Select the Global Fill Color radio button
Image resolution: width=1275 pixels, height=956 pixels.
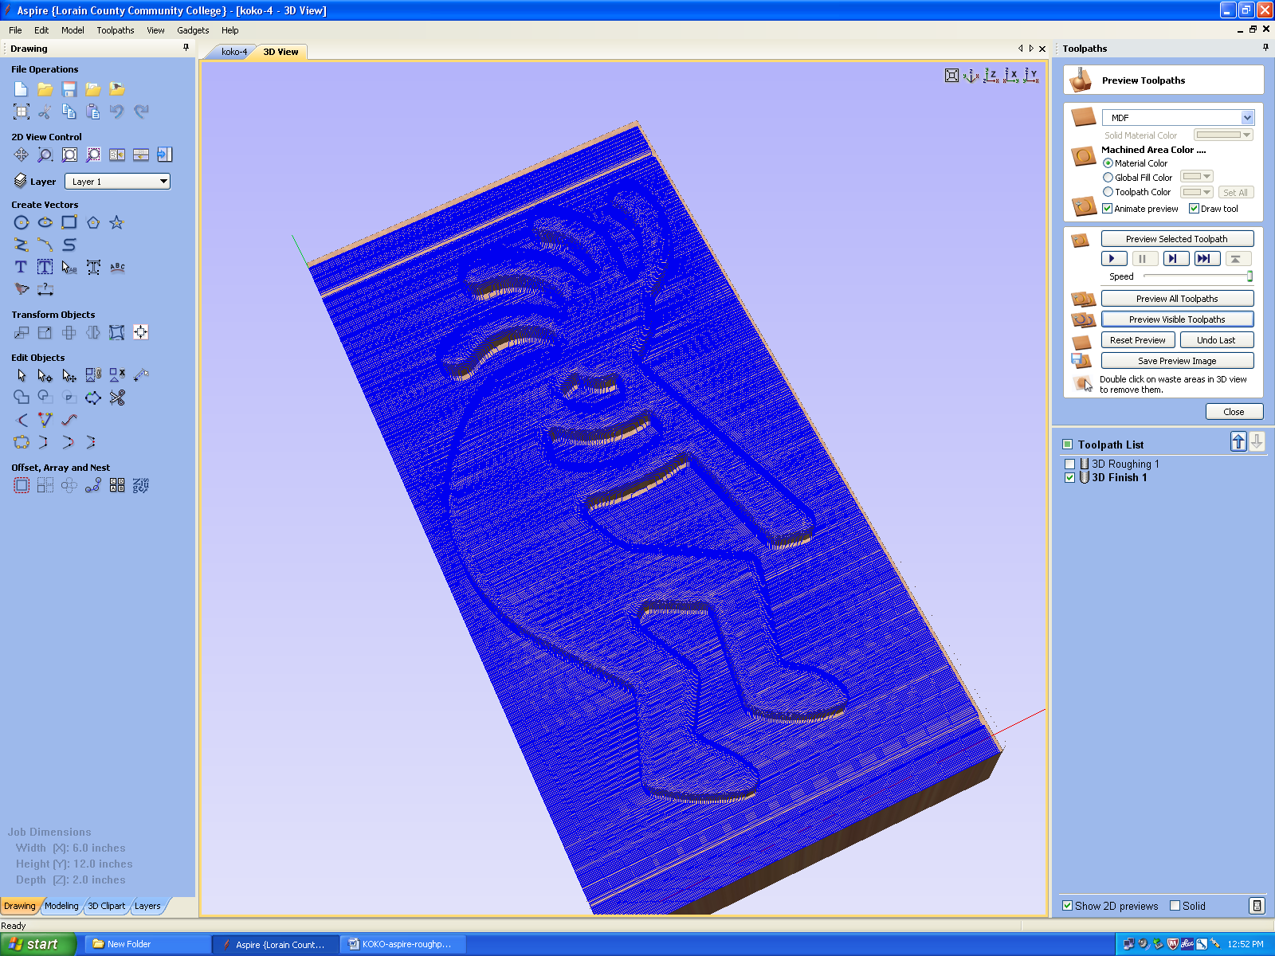tap(1108, 178)
